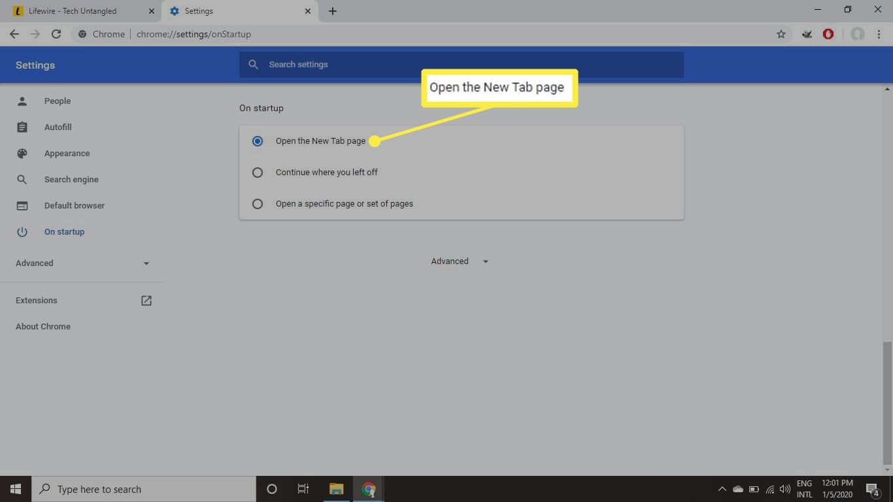Expand the Advanced dropdown in the main content area
Viewport: 893px width, 502px height.
[x=460, y=261]
